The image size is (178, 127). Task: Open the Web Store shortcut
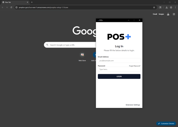[82, 57]
